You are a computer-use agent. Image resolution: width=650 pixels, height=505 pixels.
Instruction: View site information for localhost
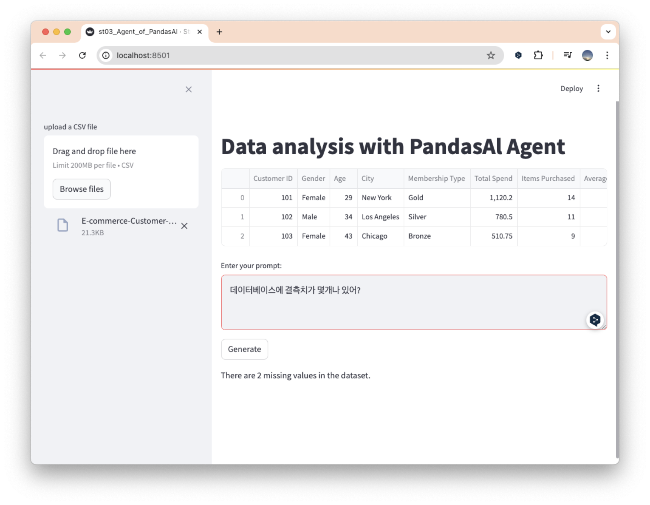pos(106,55)
